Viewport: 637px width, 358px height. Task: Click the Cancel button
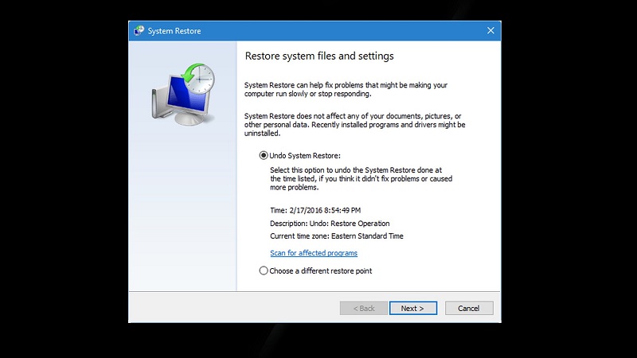point(469,308)
